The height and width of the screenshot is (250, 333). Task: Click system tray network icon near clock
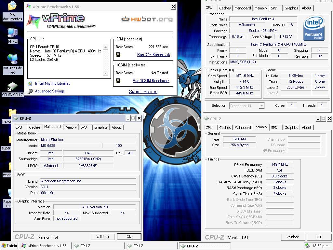(x=307, y=246)
